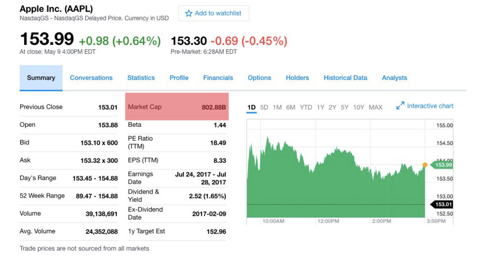
Task: Click the expand arrows icon for Interactive chart
Action: [x=400, y=106]
